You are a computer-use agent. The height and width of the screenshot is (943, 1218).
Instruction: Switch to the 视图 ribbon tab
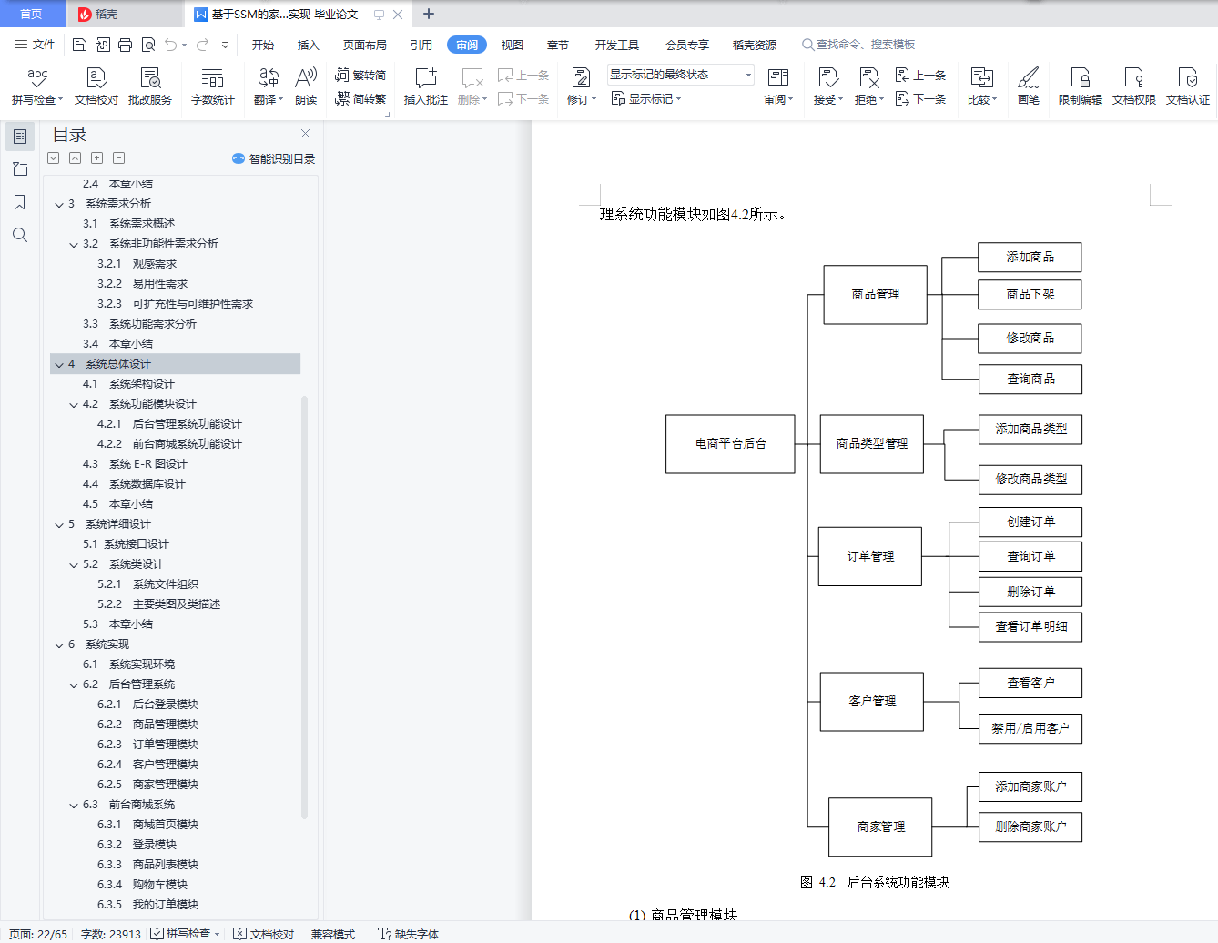pyautogui.click(x=513, y=45)
